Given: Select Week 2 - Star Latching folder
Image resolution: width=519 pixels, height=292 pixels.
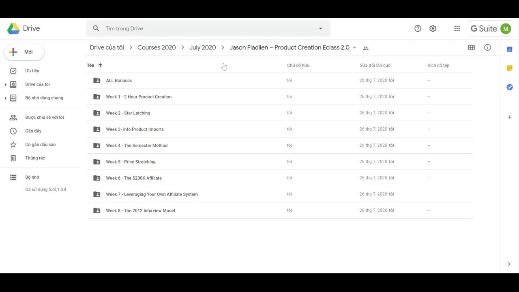Looking at the screenshot, I should [x=128, y=113].
